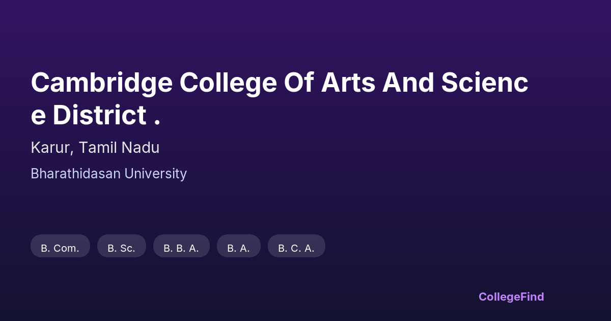Click the B. A. course pill
The height and width of the screenshot is (321, 611).
pyautogui.click(x=238, y=248)
